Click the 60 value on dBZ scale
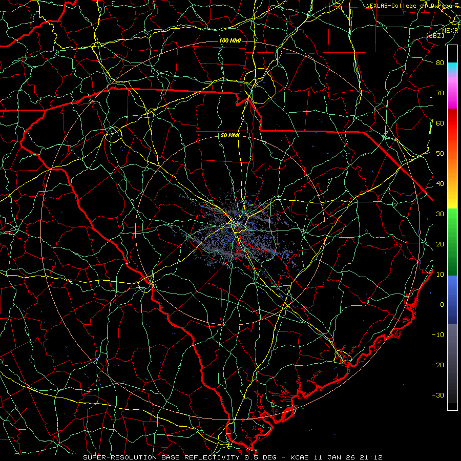 pos(440,123)
